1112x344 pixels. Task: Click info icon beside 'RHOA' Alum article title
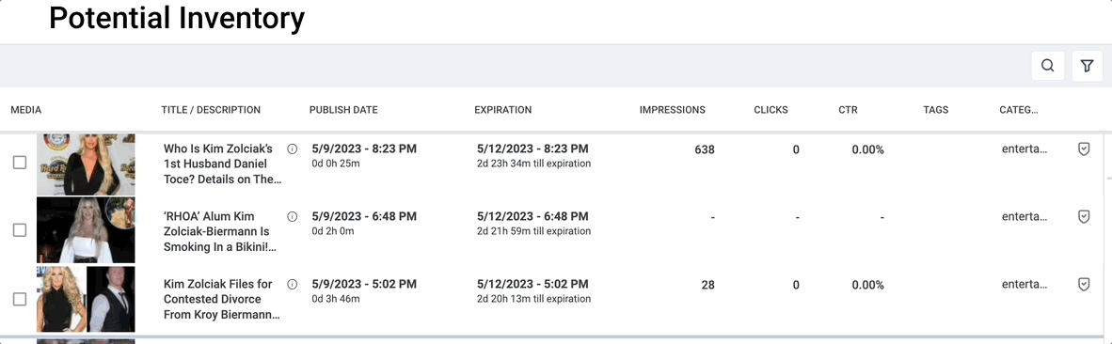point(292,216)
